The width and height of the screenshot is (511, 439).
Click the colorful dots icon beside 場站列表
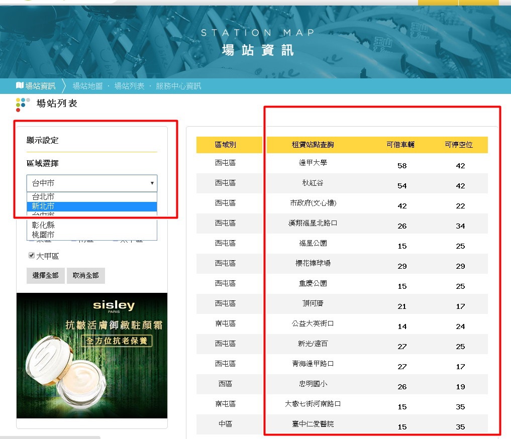pos(21,104)
